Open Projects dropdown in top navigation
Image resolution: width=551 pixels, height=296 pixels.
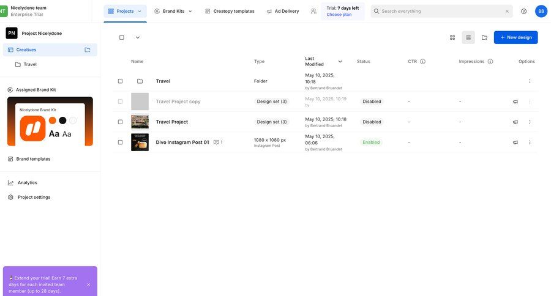125,11
